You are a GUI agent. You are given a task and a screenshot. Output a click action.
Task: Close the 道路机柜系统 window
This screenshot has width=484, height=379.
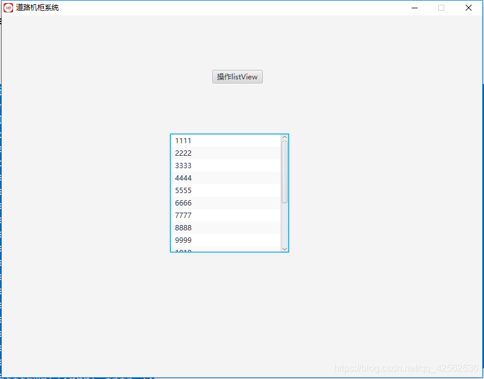468,8
